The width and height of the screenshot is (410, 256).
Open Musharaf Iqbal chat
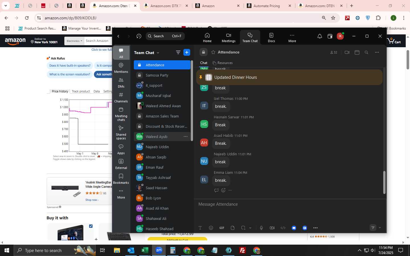162,96
